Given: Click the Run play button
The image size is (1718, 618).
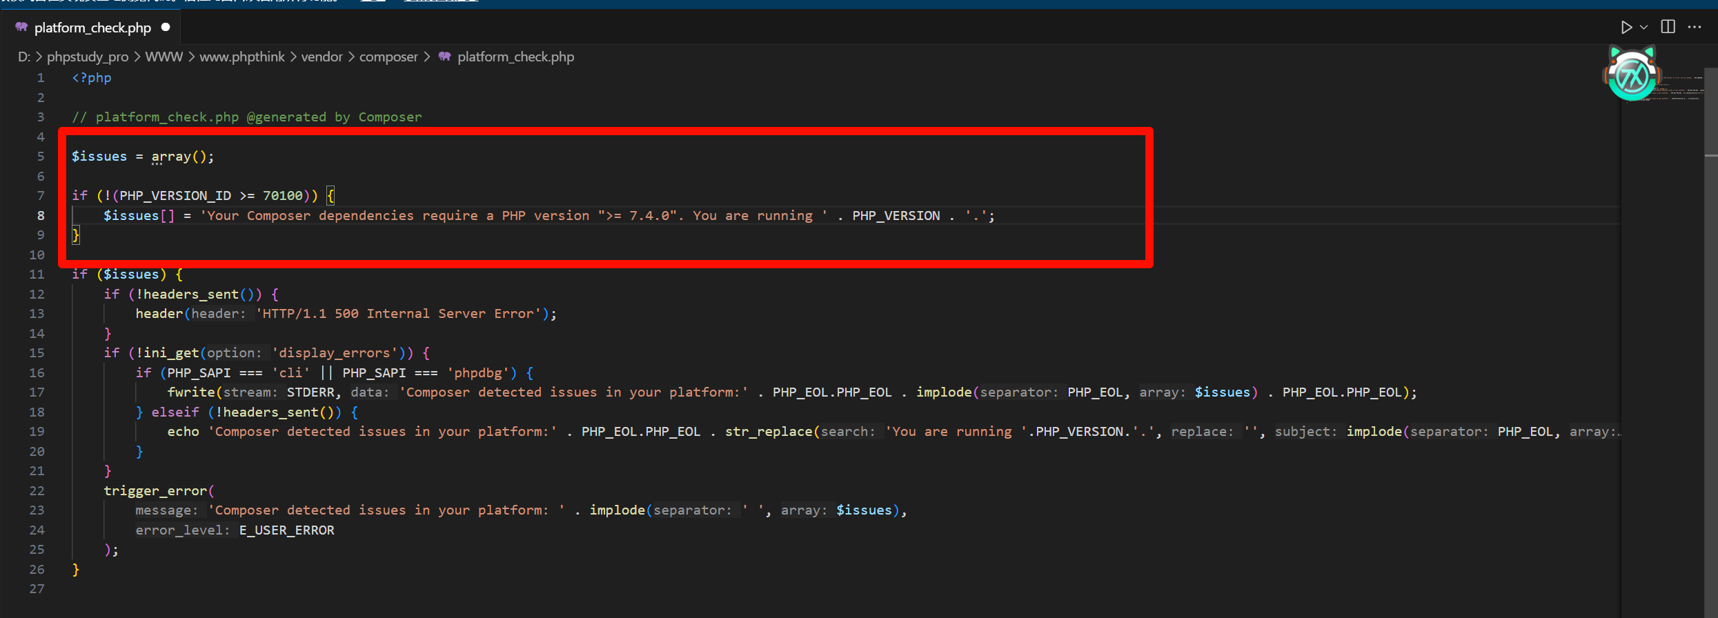Looking at the screenshot, I should [x=1626, y=28].
